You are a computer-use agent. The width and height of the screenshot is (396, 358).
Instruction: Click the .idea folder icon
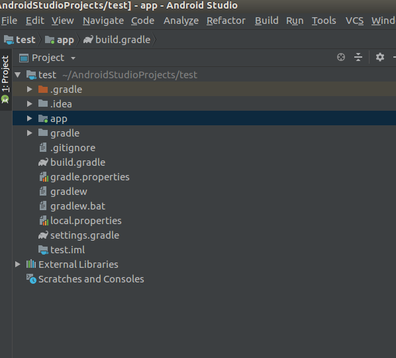click(x=43, y=103)
